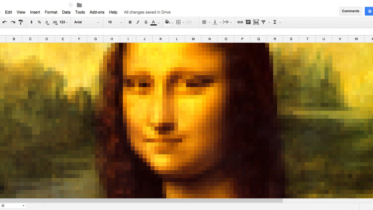Open the Add-ons menu

click(97, 12)
